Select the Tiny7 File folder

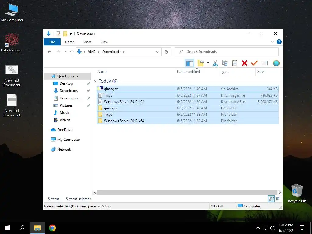click(188, 115)
